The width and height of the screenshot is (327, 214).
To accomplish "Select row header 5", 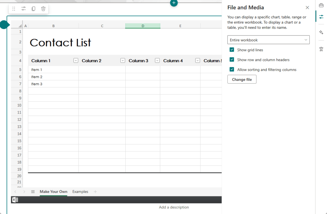I will coord(17,70).
